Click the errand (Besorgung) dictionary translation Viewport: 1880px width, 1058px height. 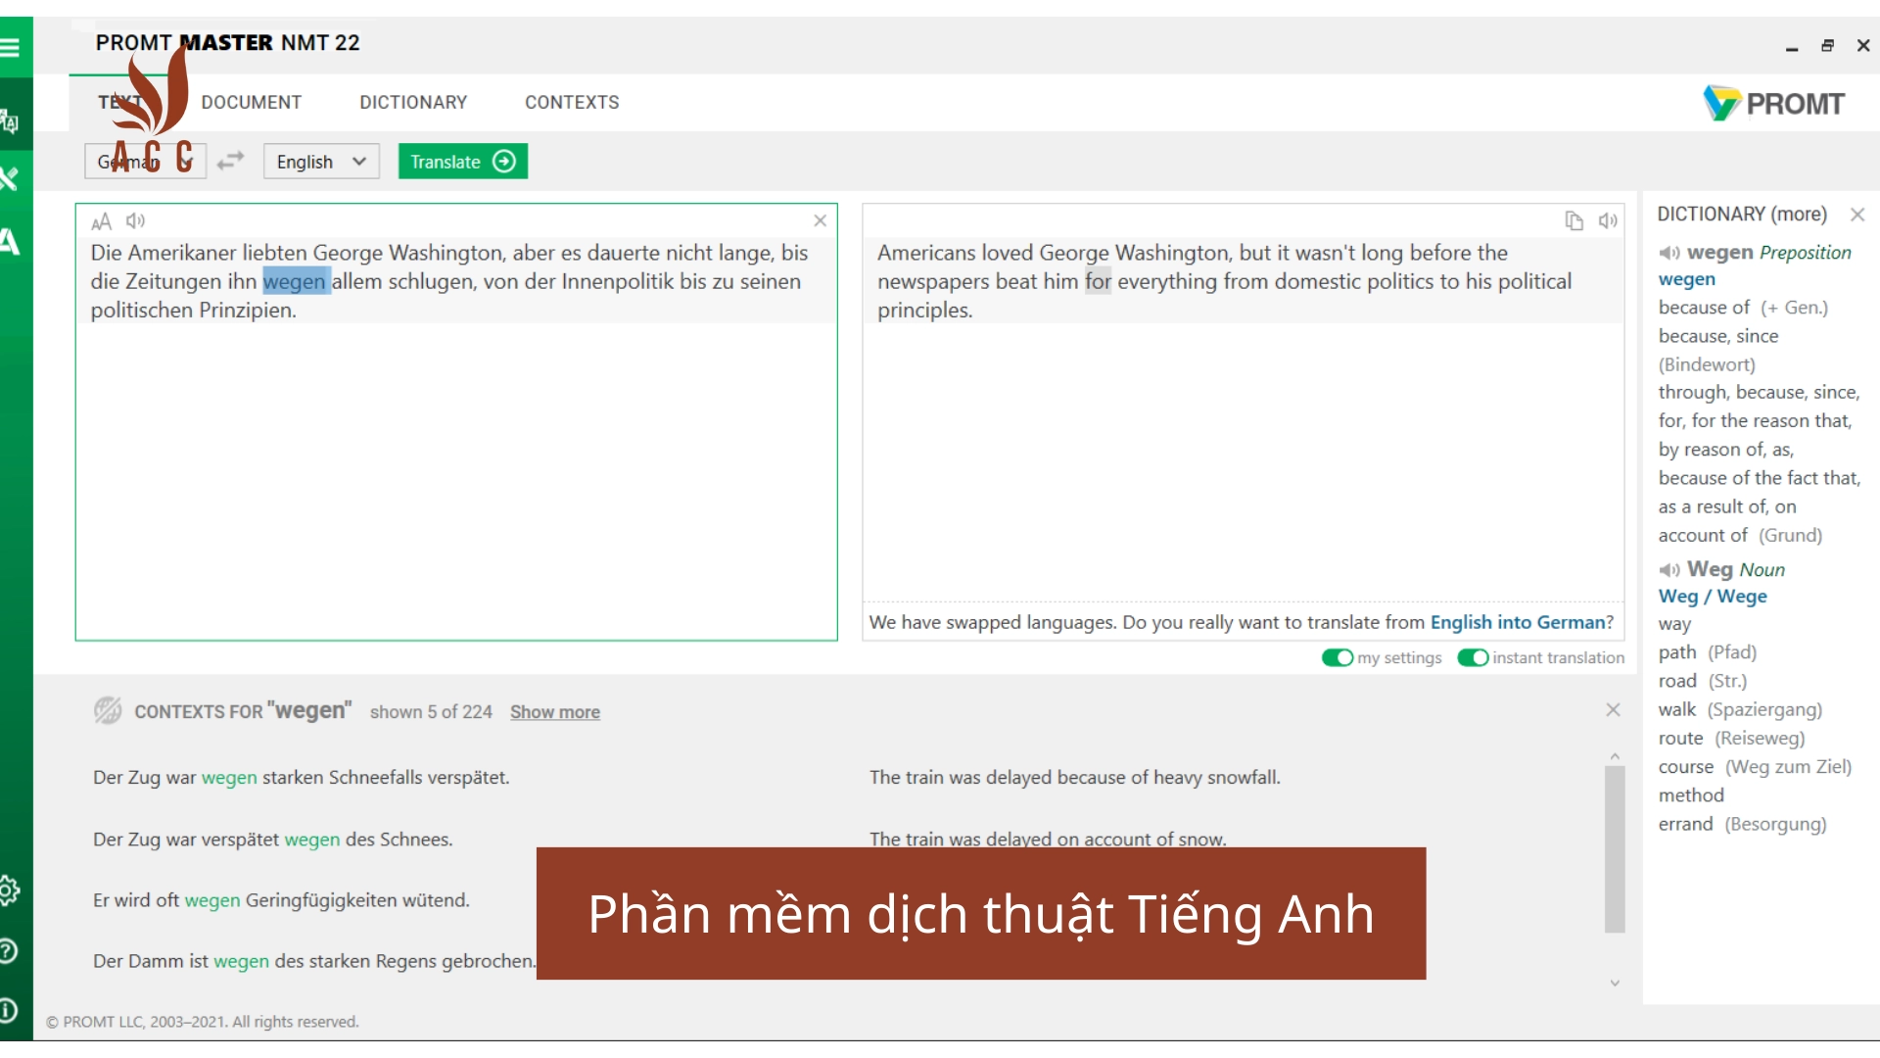coord(1742,824)
